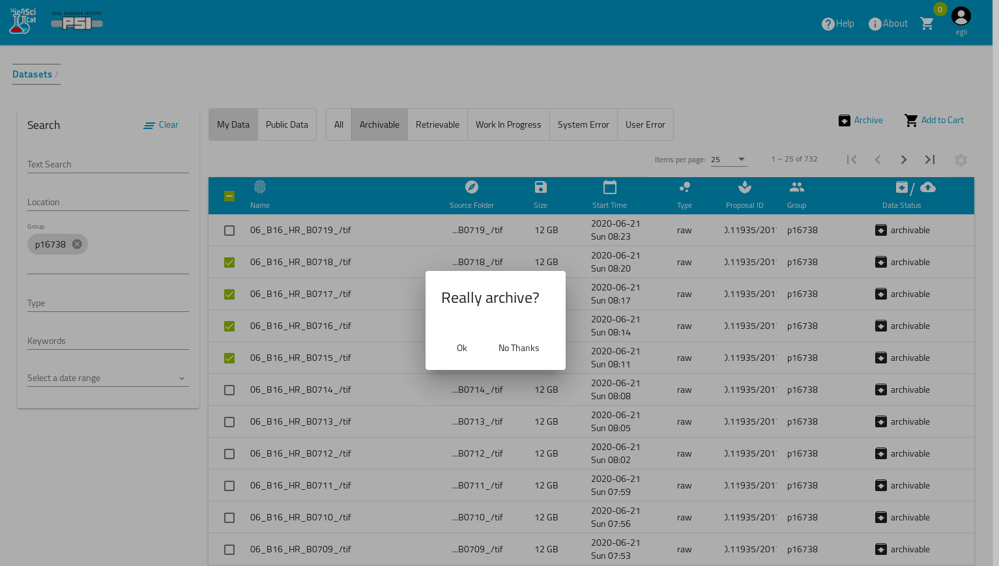Image resolution: width=999 pixels, height=566 pixels.
Task: Switch to My Data tab
Action: (x=233, y=124)
